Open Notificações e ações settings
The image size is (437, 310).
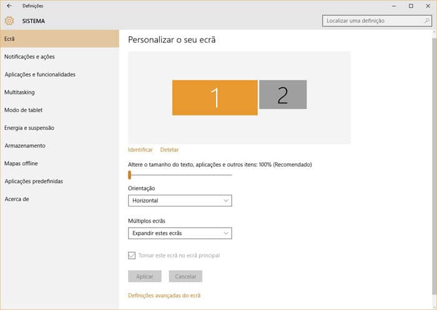click(59, 57)
